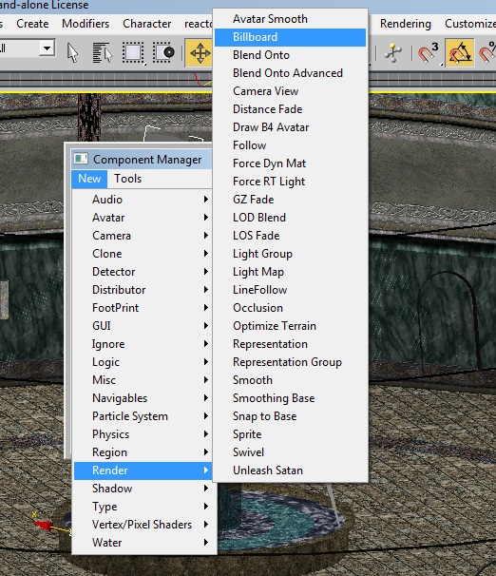Choose Representation Group entry
Viewport: 496px width, 576px height.
pyautogui.click(x=290, y=362)
